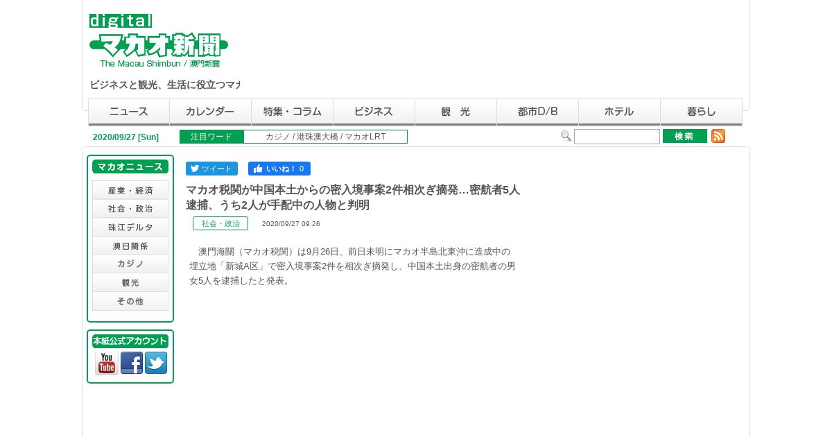Open the ホテル navigation tab

click(x=620, y=112)
